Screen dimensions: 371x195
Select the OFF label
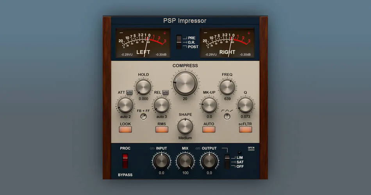240,167
